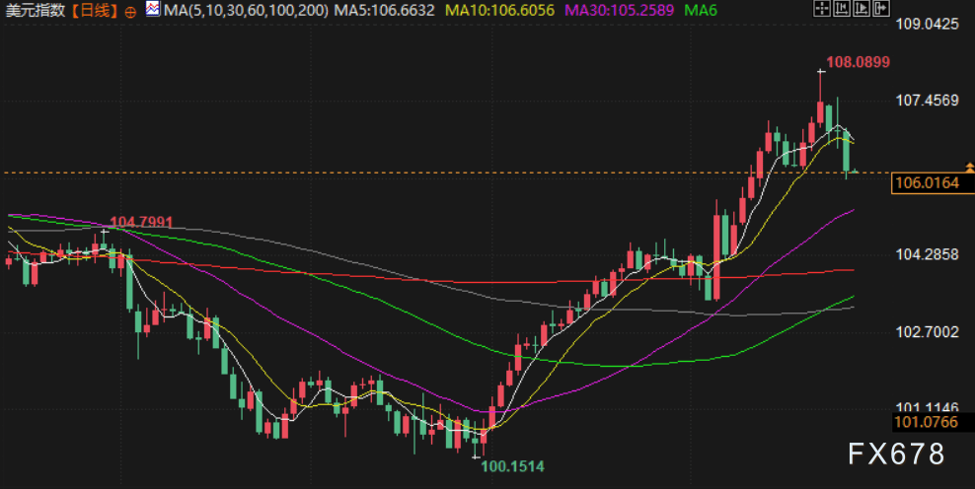The image size is (975, 489).
Task: Click the jump-to-chart-start icon
Action: click(x=842, y=8)
